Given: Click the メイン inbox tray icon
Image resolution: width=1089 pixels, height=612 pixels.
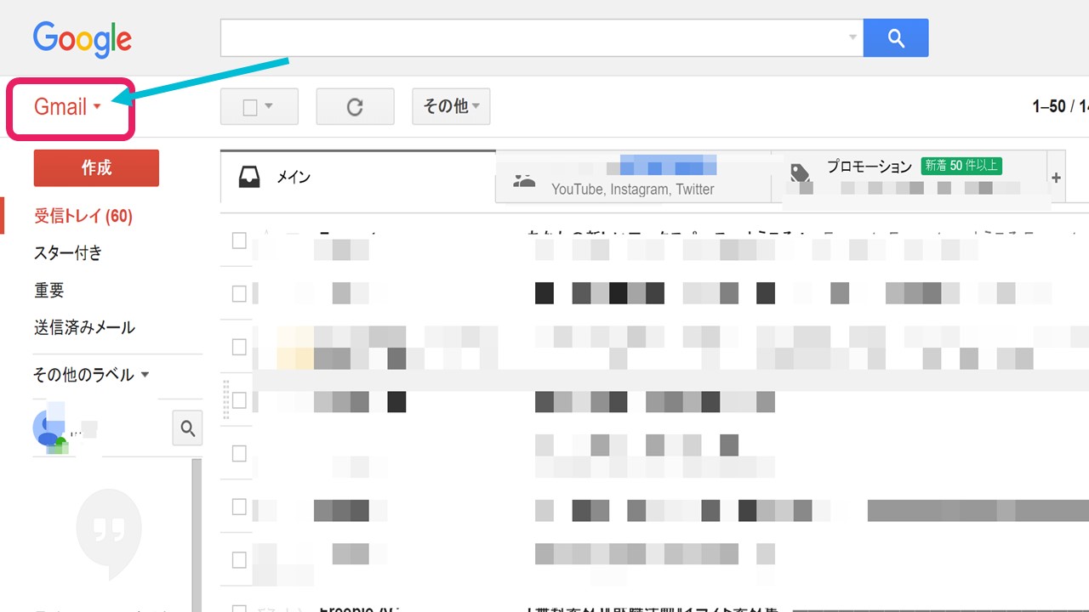Looking at the screenshot, I should [248, 178].
